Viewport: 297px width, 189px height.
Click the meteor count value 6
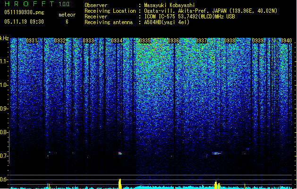coord(67,22)
